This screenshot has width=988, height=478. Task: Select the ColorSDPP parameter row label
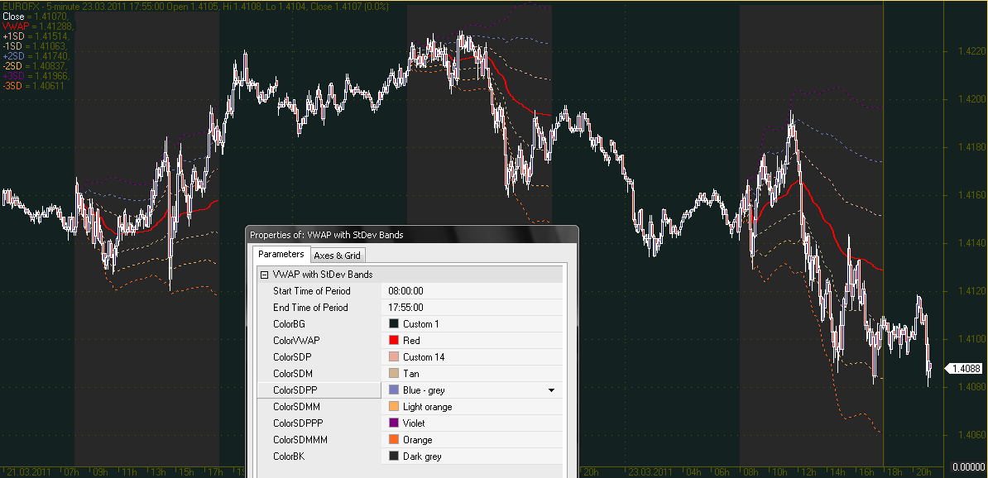pyautogui.click(x=295, y=390)
